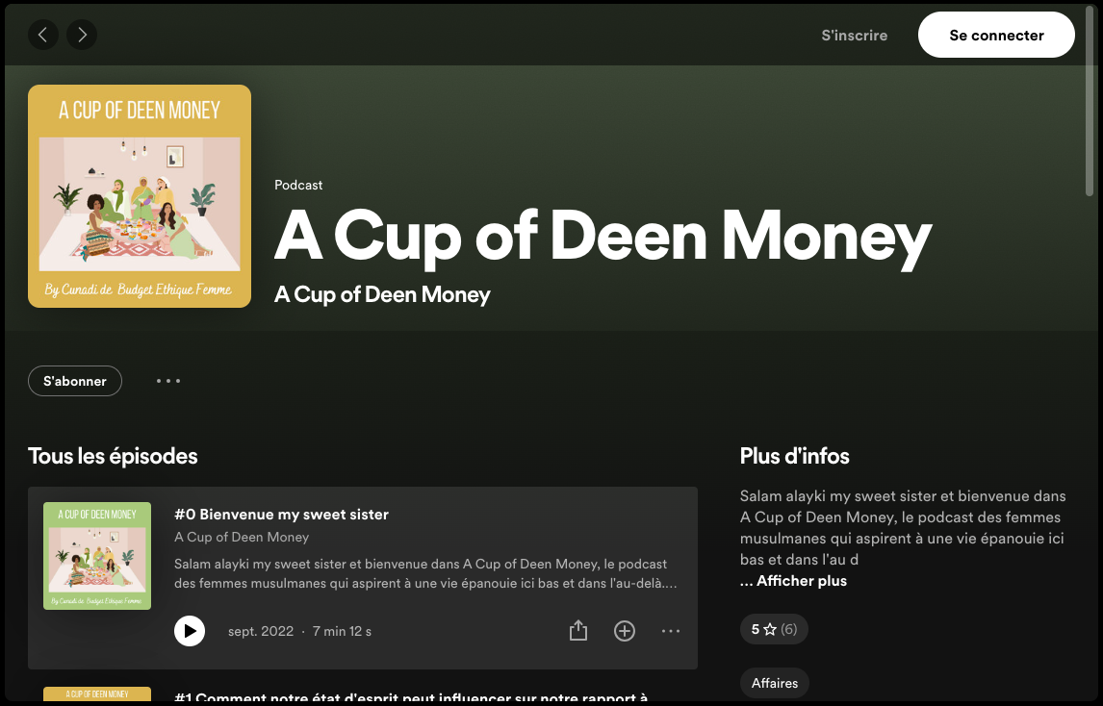The image size is (1103, 706).
Task: Click the episode #0 green thumbnail
Action: click(97, 556)
